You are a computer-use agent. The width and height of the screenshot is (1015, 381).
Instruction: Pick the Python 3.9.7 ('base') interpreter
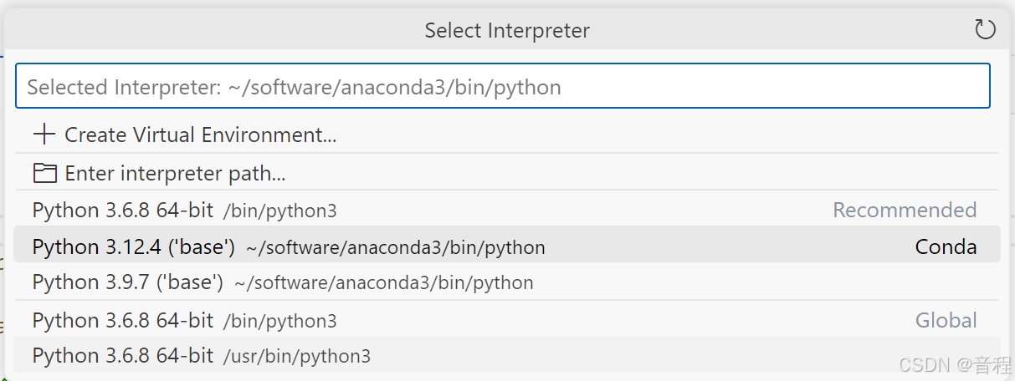click(127, 282)
